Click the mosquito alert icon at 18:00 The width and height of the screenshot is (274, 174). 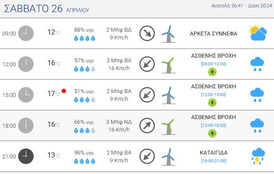coord(212,133)
